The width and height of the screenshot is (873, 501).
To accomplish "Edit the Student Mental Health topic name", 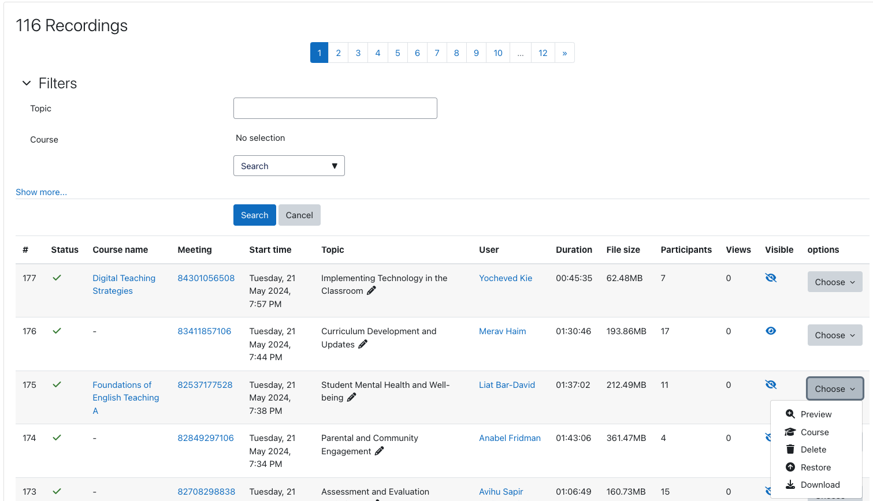I will [x=352, y=398].
